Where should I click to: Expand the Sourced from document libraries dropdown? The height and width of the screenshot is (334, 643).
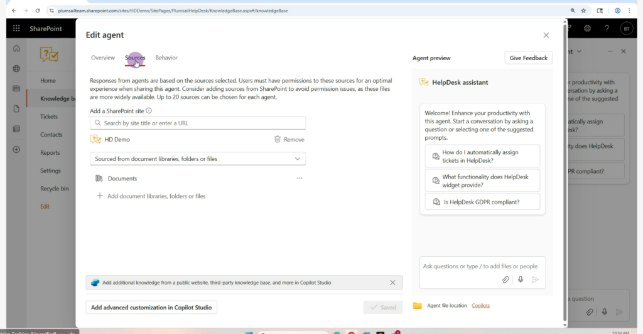198,159
